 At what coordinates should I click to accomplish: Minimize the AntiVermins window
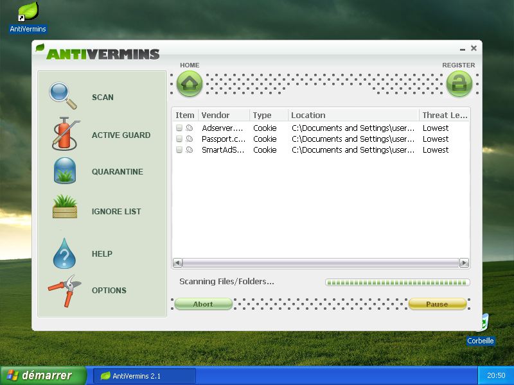click(463, 49)
